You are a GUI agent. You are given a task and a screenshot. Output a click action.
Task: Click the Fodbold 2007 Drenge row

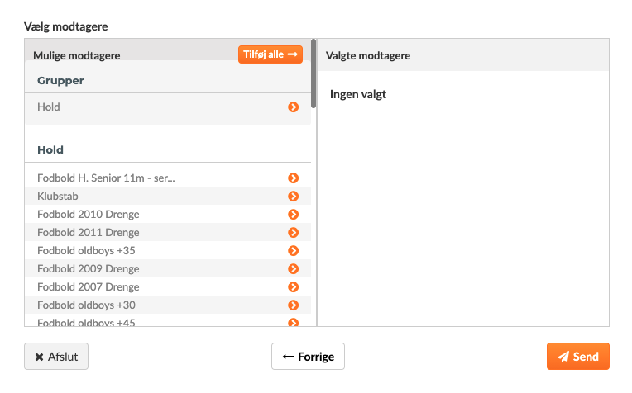click(168, 286)
